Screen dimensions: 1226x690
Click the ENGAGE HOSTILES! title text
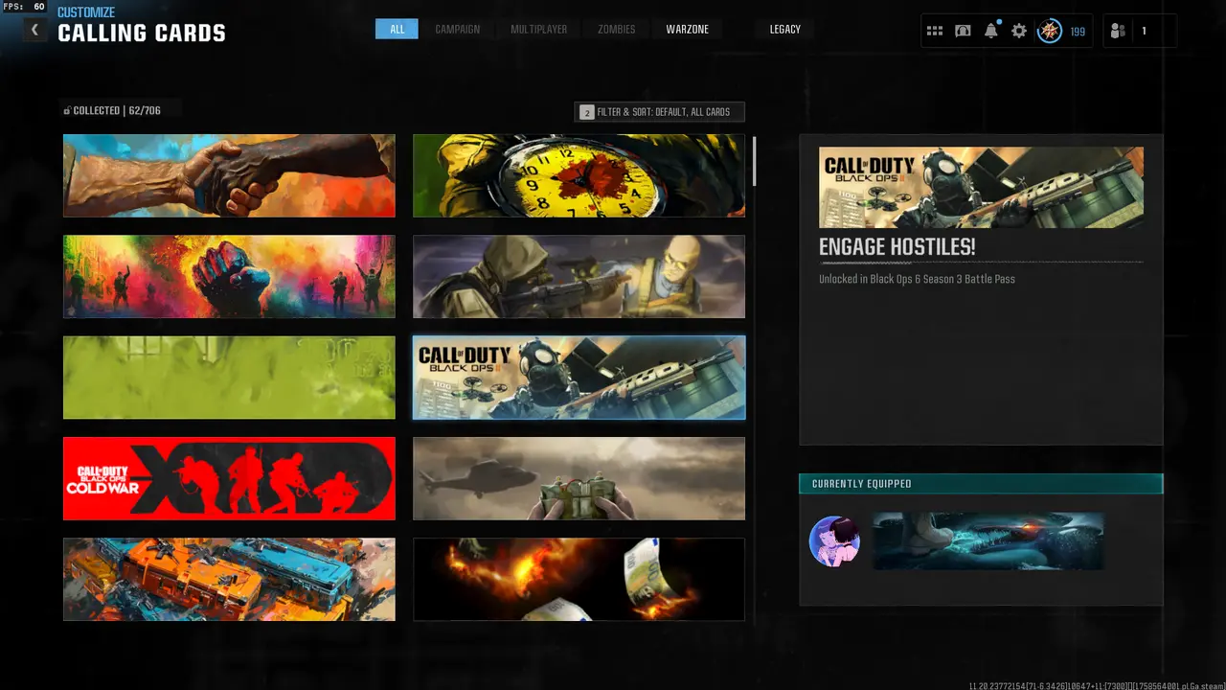(x=897, y=246)
